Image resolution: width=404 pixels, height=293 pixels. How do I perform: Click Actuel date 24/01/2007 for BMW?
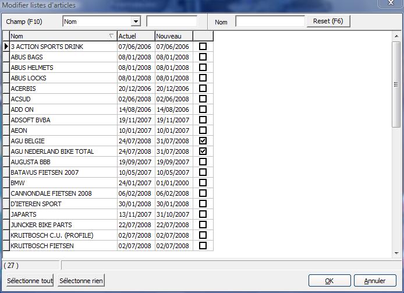pos(136,183)
